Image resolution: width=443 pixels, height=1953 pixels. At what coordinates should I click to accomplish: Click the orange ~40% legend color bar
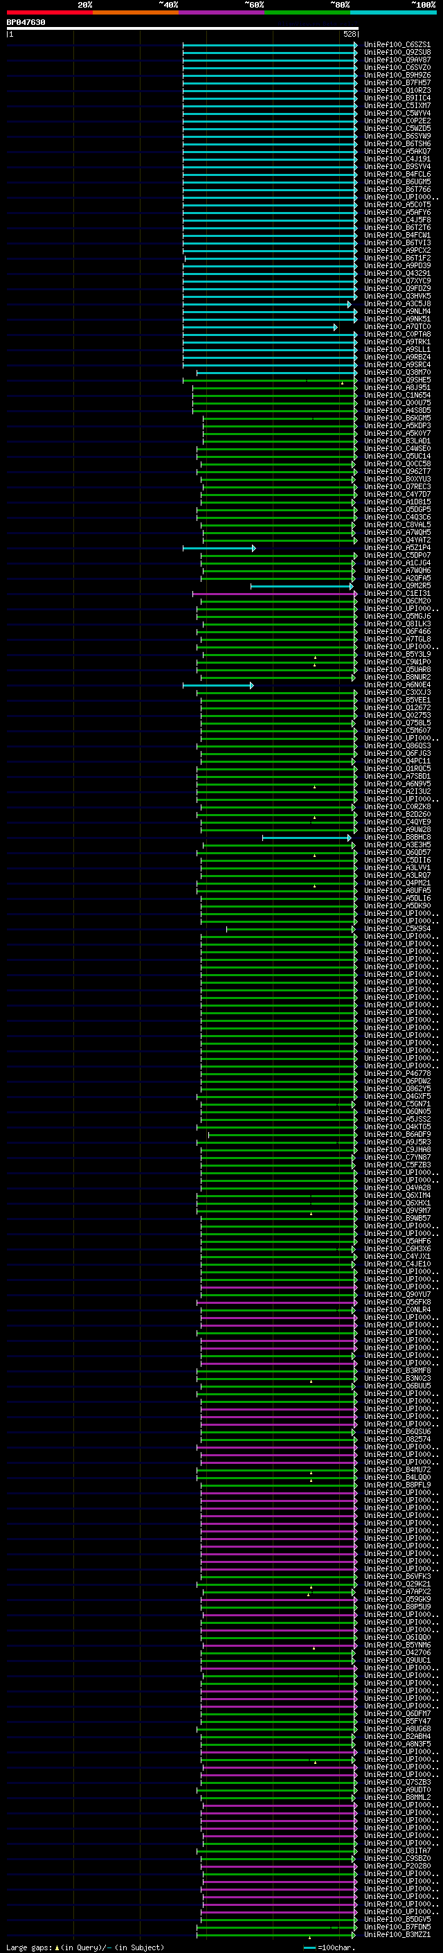[x=136, y=12]
